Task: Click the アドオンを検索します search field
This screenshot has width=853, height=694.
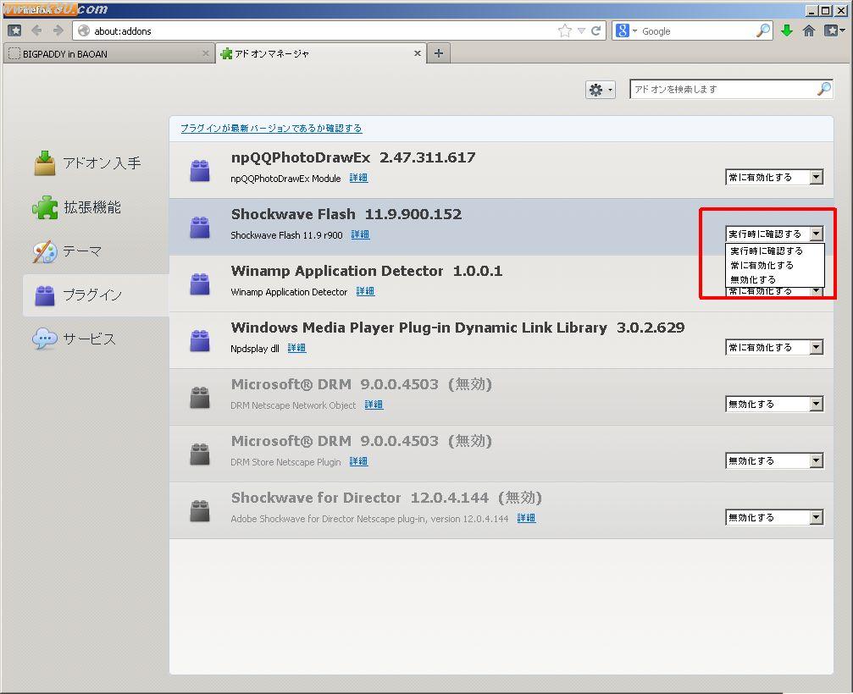Action: pos(723,90)
